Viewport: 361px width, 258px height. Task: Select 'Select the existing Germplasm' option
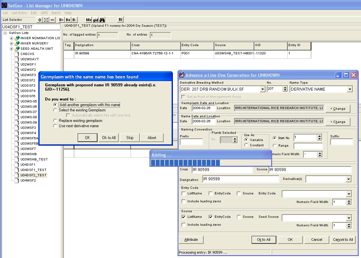[55, 110]
